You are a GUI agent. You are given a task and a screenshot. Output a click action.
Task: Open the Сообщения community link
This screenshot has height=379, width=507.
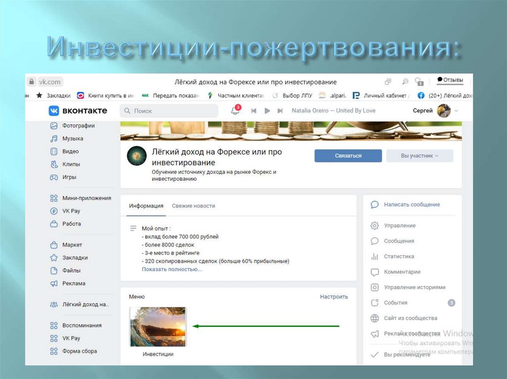click(x=399, y=241)
